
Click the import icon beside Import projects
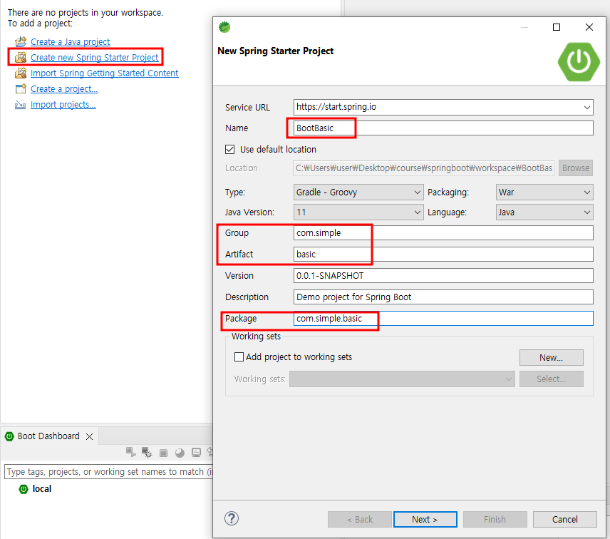(x=20, y=105)
